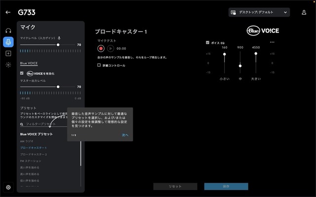Screen dimensions: 316x197
Task: Open the headphone audio settings tab
Action: pyautogui.click(x=8, y=31)
